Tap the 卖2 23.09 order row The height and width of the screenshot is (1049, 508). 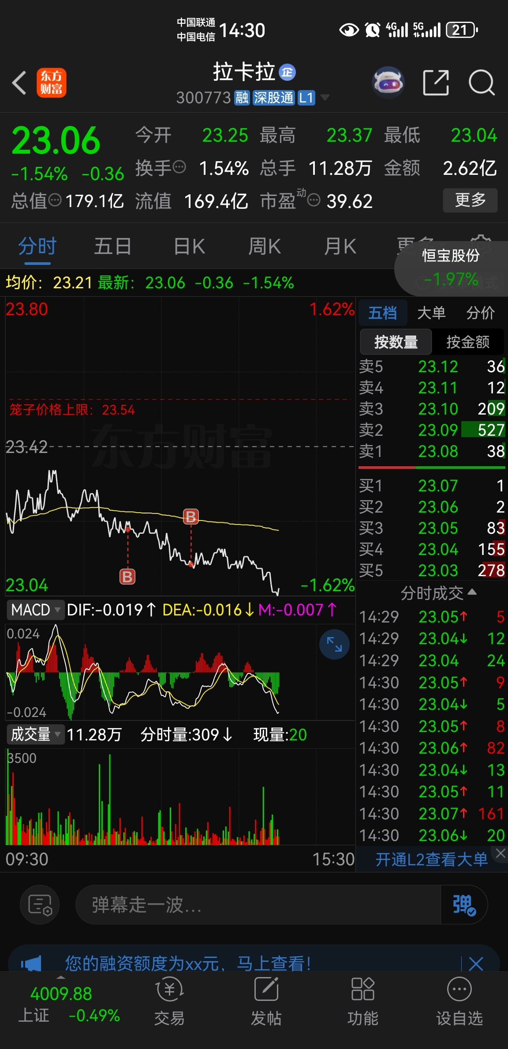432,430
